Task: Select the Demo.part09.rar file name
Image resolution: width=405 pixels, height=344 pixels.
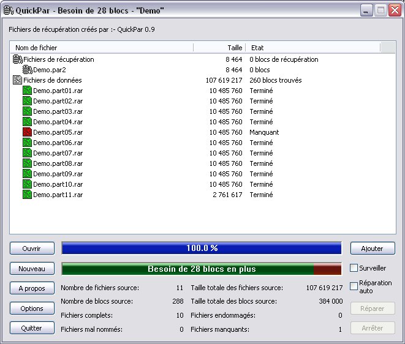Action: click(x=58, y=174)
